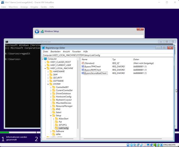Close the Windows Setup window

coord(140,29)
